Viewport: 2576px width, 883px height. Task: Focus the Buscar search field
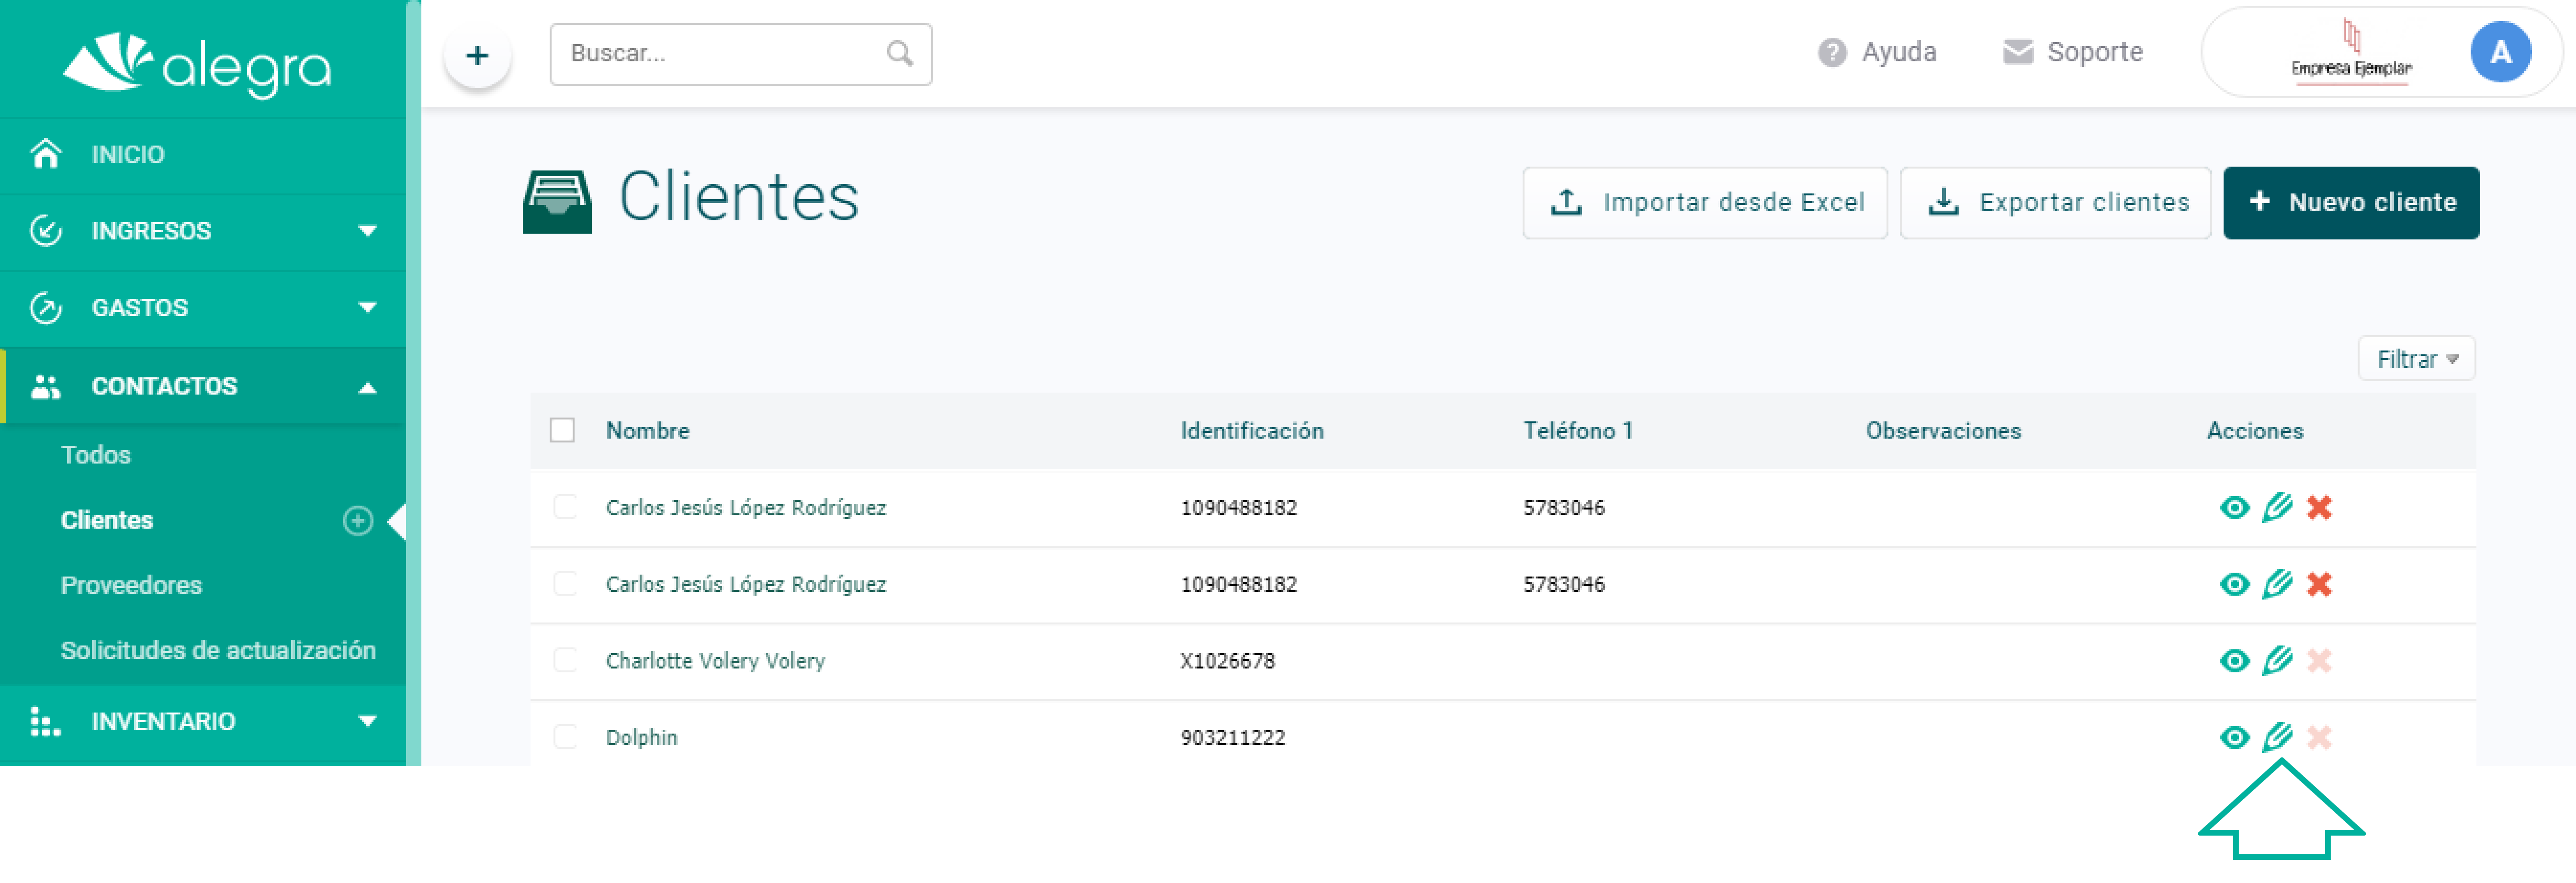click(741, 54)
